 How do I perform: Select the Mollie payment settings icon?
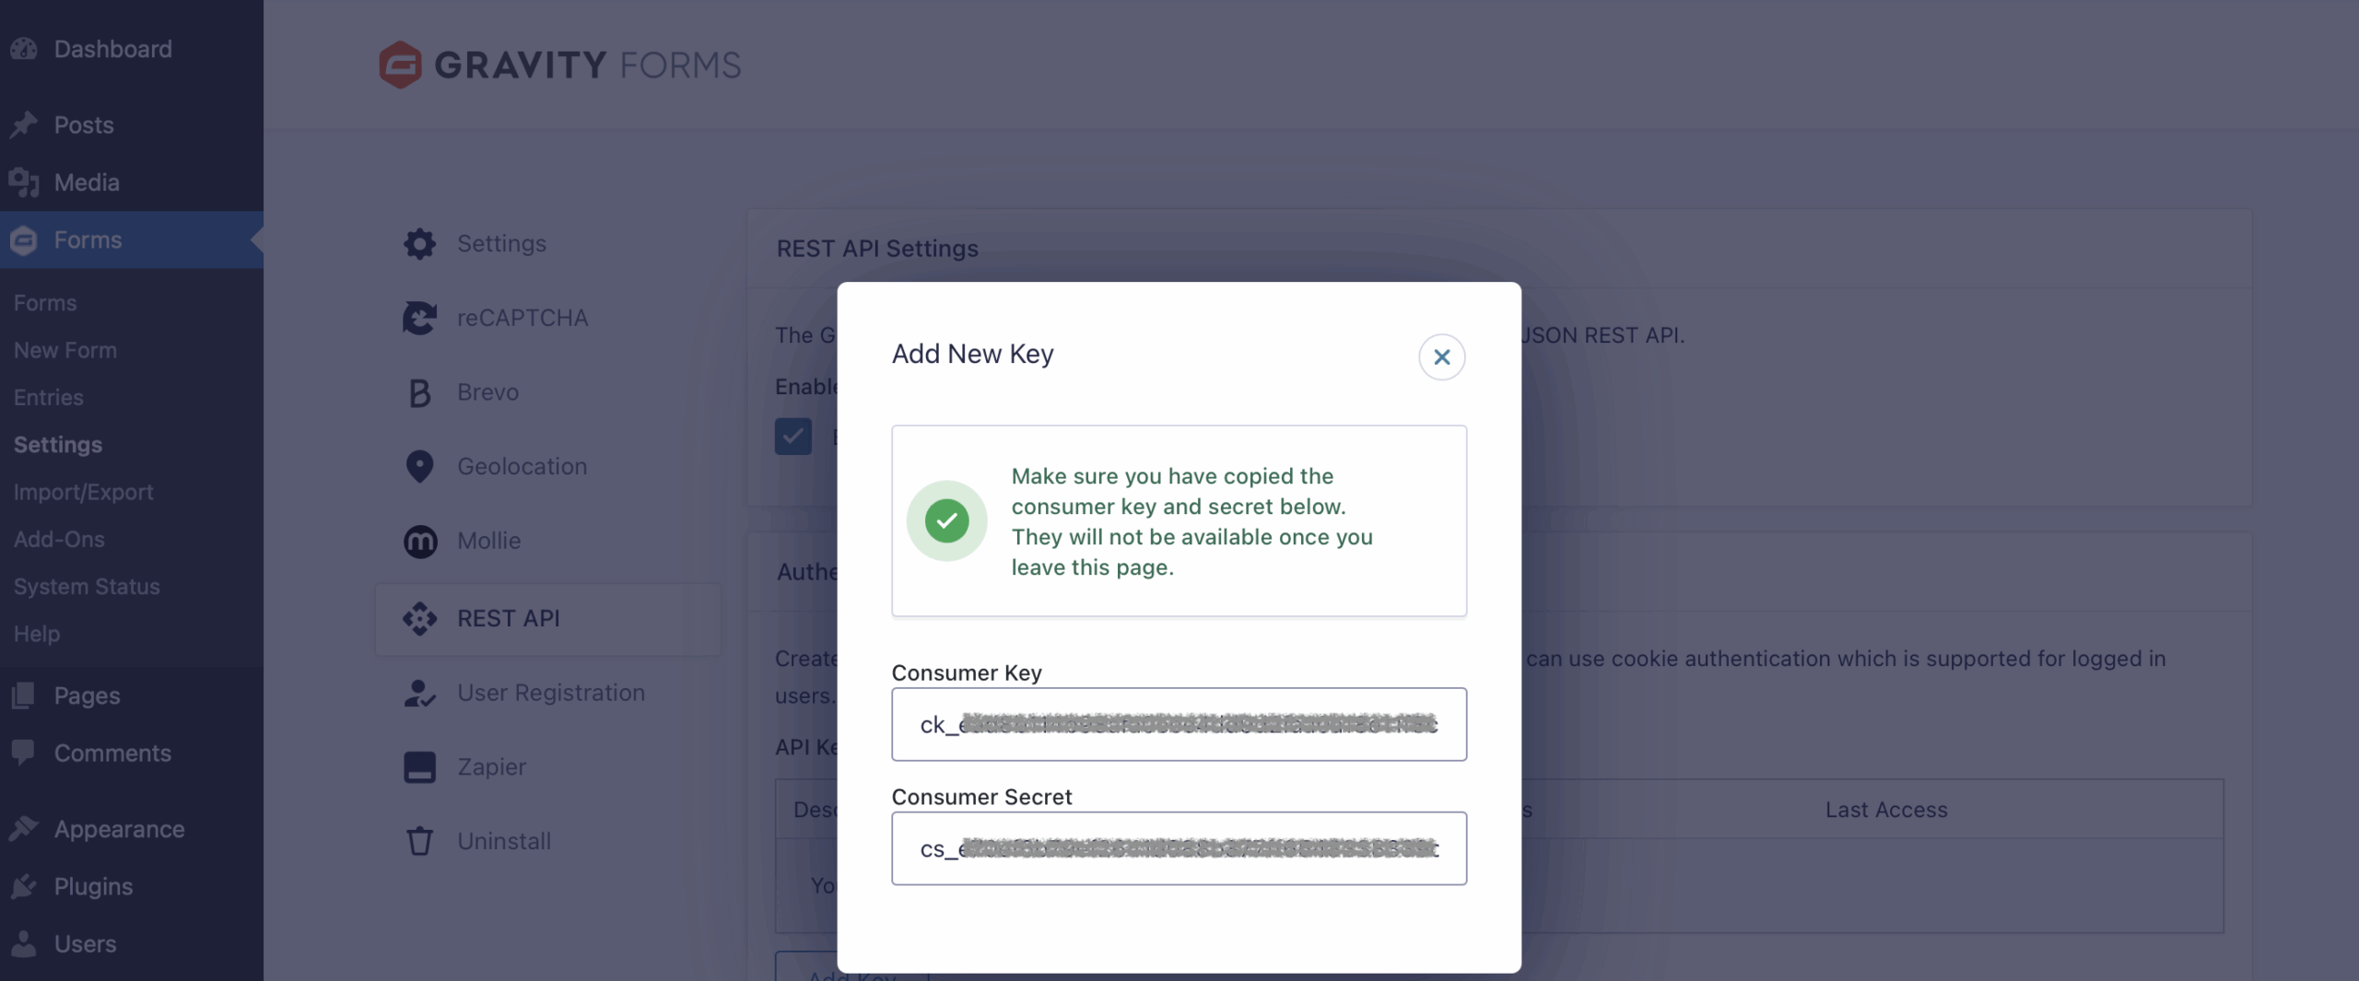pos(419,542)
